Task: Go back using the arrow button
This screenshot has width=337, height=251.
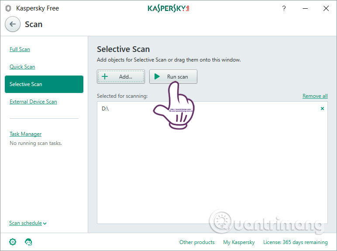Action: (x=13, y=24)
